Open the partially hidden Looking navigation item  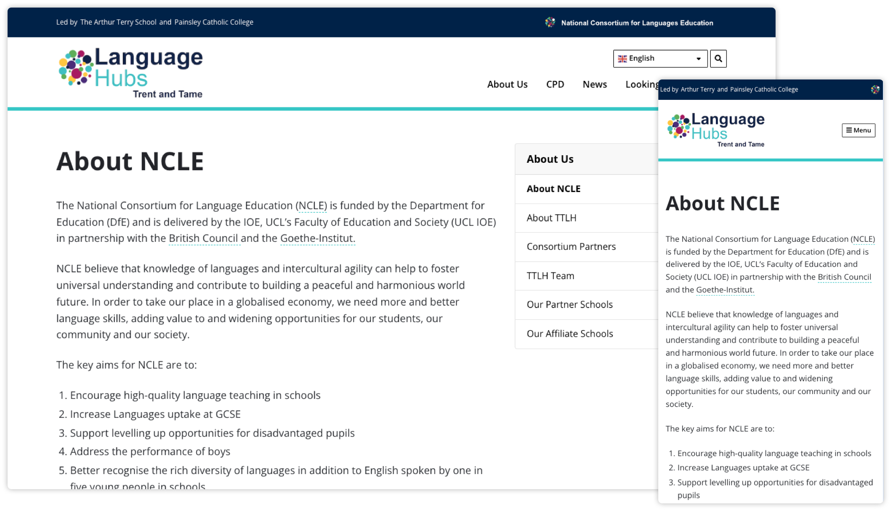tap(642, 84)
